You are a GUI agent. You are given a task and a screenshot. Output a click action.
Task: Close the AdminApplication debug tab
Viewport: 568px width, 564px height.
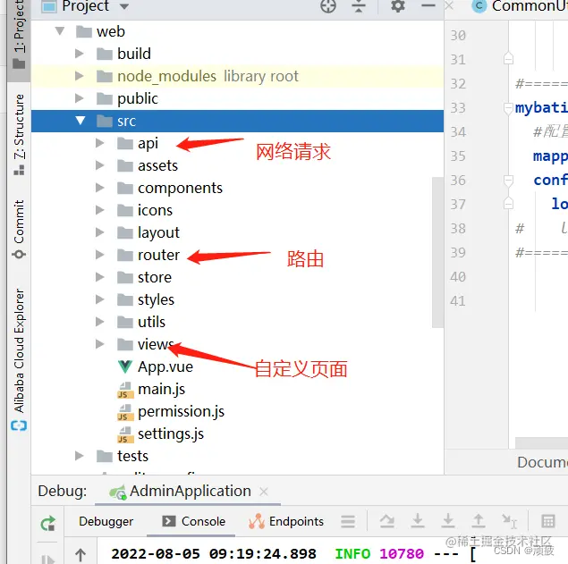[x=264, y=492]
